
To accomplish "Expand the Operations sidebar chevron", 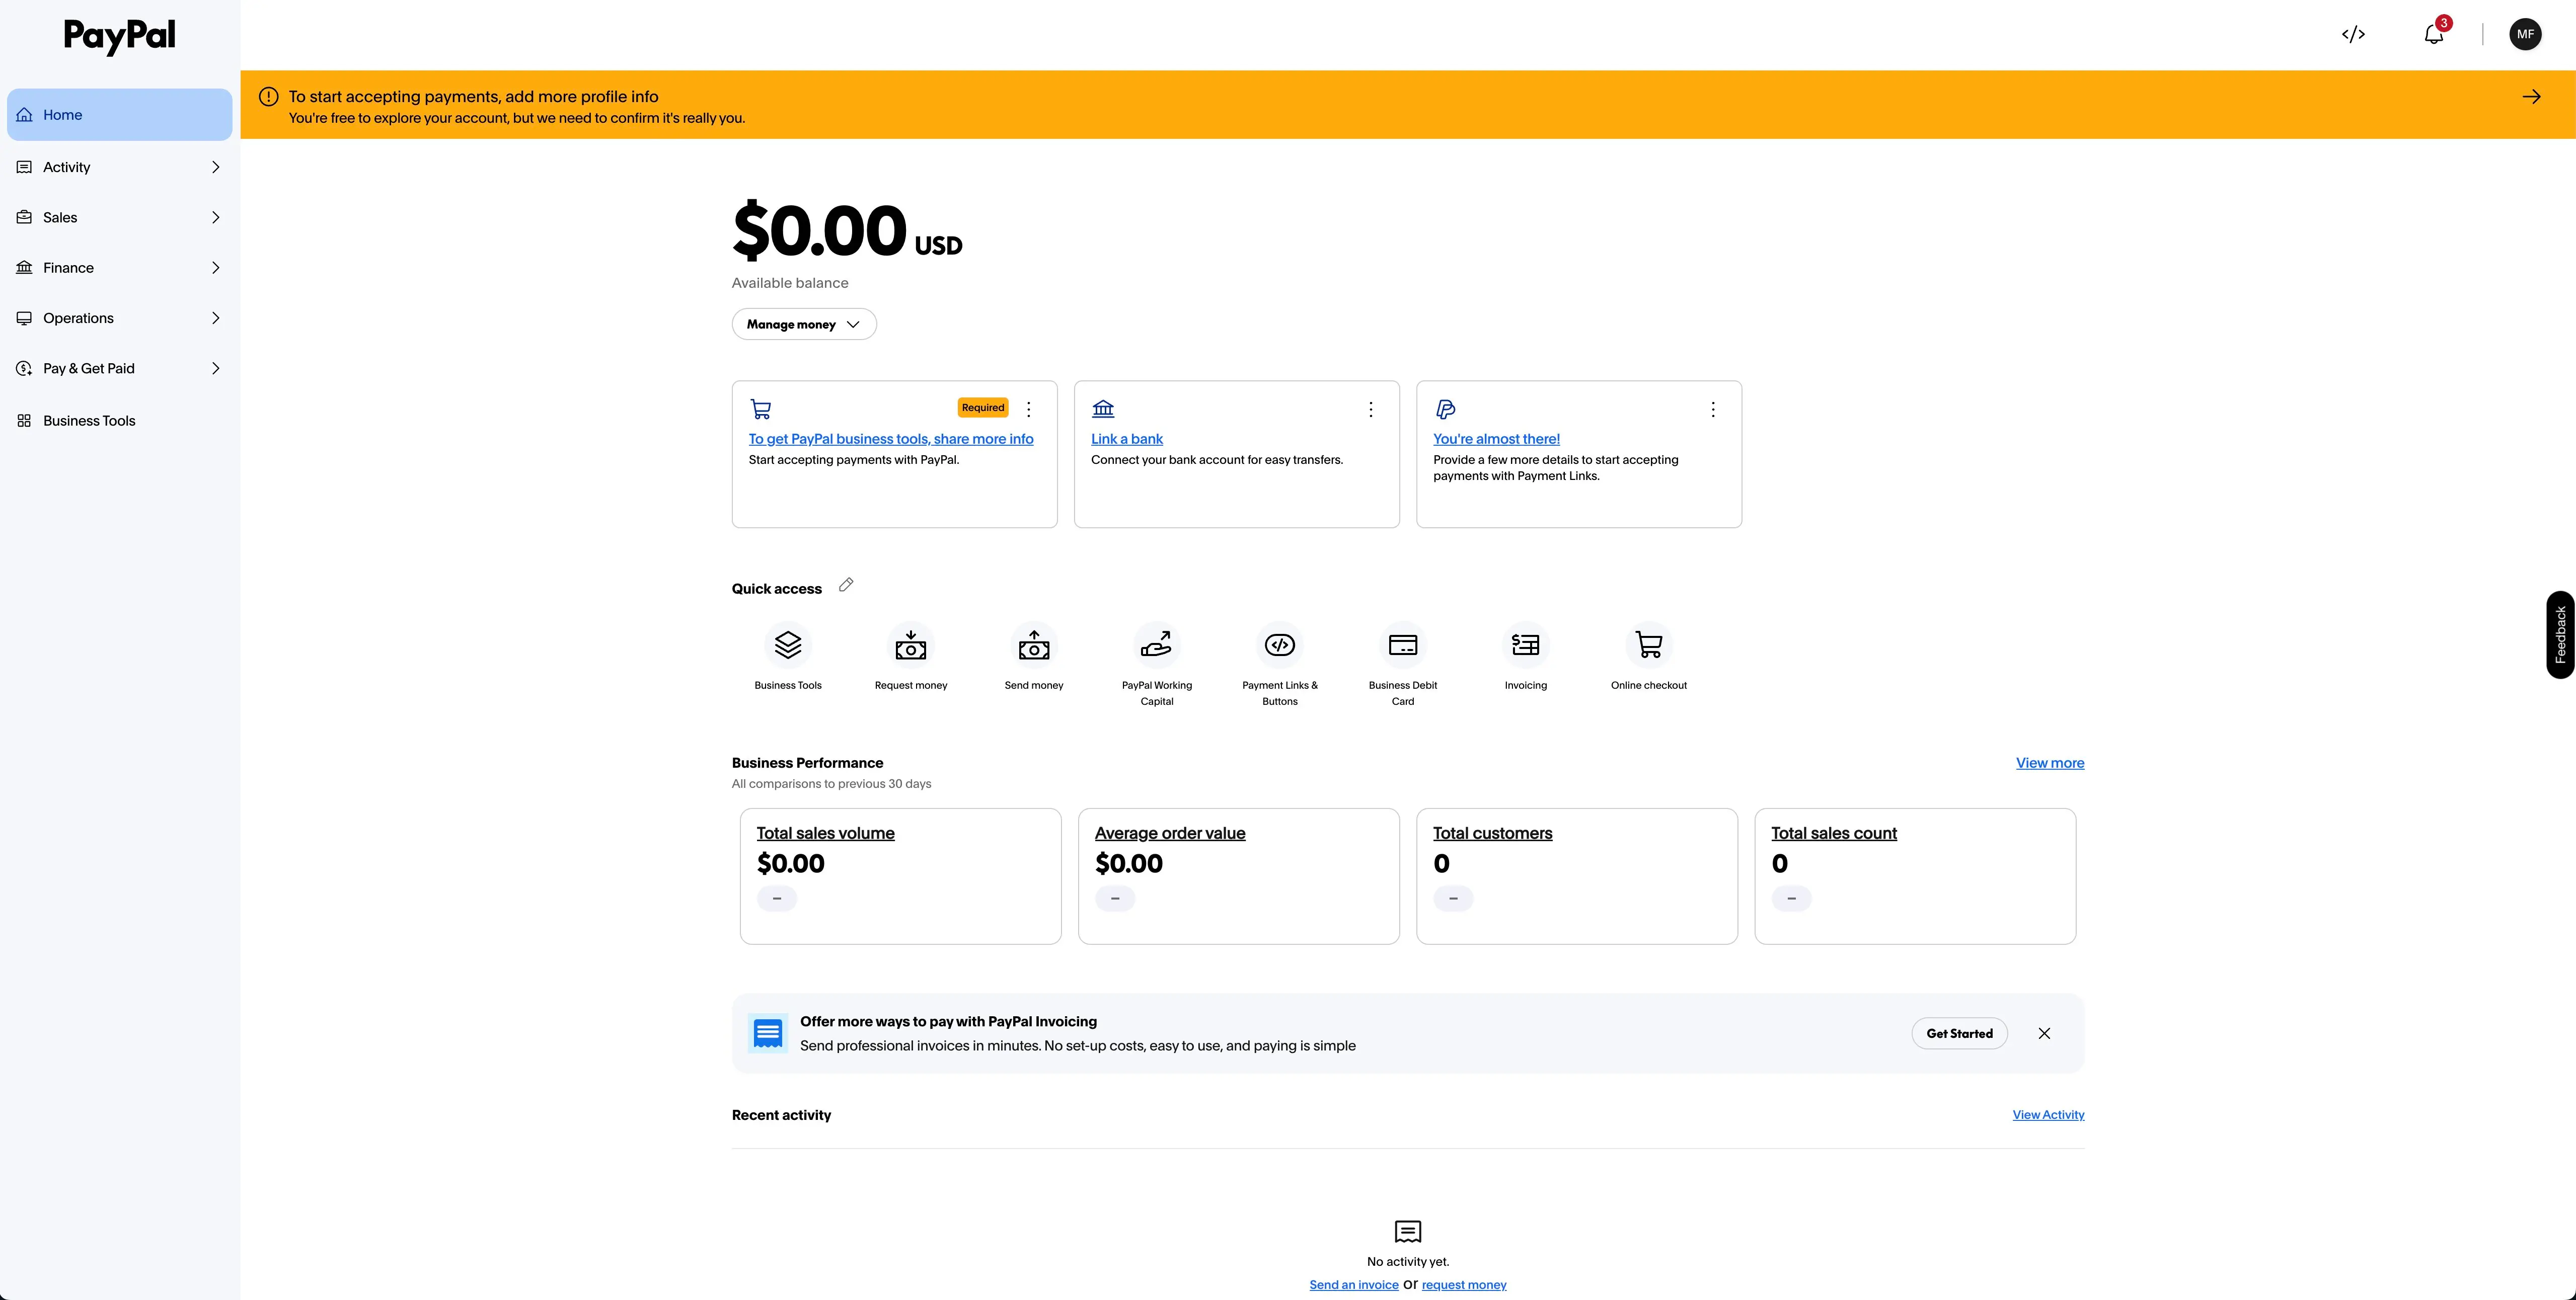I will pos(215,318).
